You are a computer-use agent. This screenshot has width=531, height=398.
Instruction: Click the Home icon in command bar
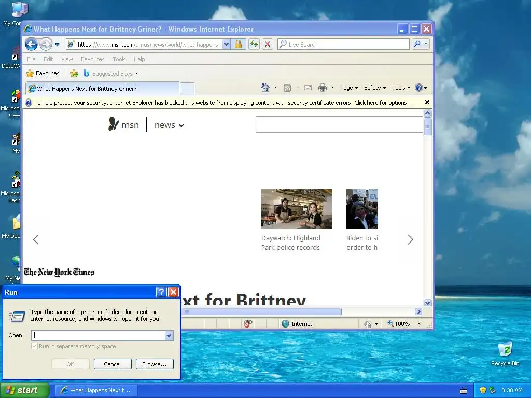click(x=265, y=88)
